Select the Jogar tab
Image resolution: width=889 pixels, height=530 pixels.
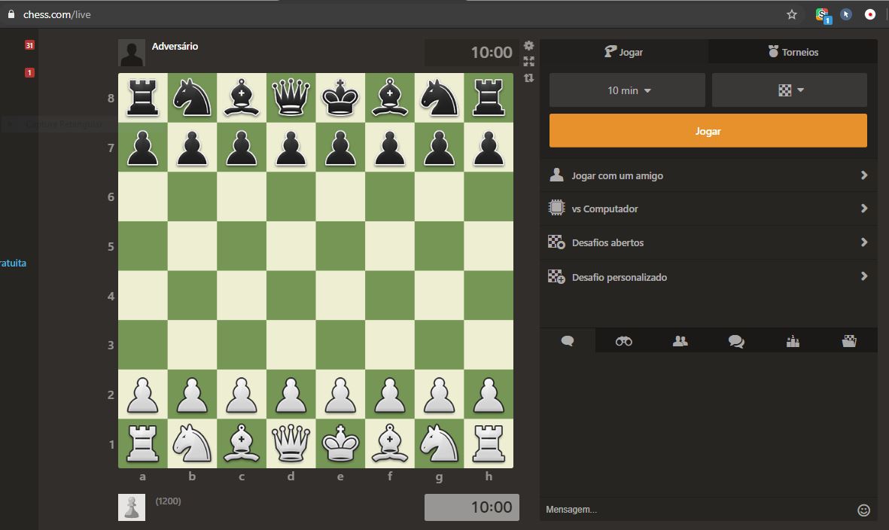pyautogui.click(x=623, y=52)
